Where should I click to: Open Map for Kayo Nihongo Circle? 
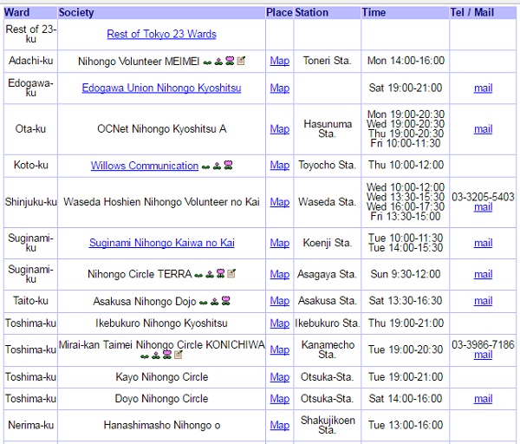[x=280, y=377]
